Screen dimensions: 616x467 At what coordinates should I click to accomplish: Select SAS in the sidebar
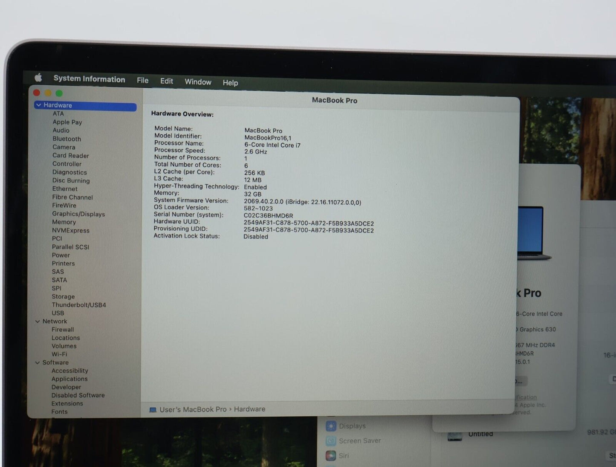[58, 272]
